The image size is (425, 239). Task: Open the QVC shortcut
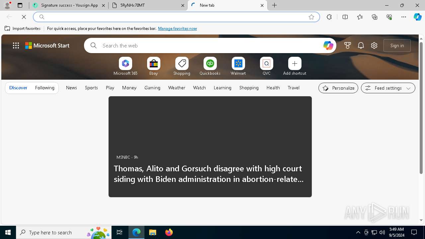pos(267,66)
